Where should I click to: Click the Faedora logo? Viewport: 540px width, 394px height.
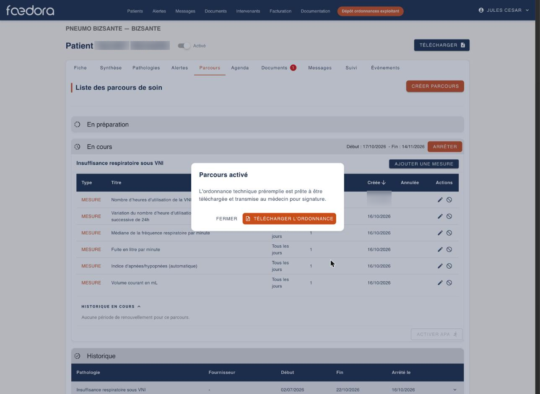(x=30, y=10)
